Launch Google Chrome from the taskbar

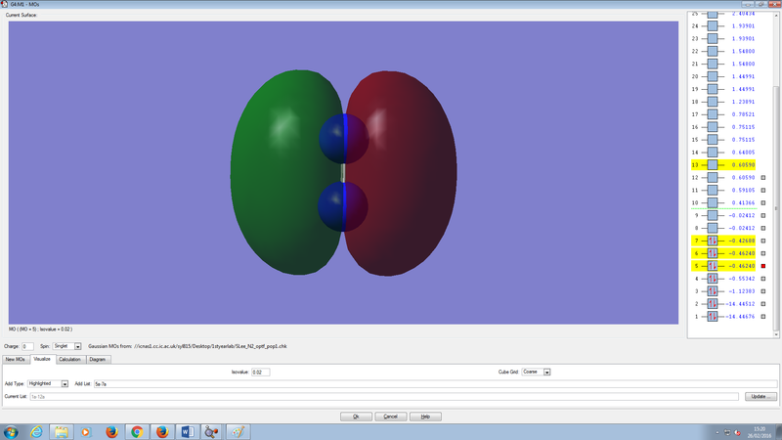click(x=136, y=431)
